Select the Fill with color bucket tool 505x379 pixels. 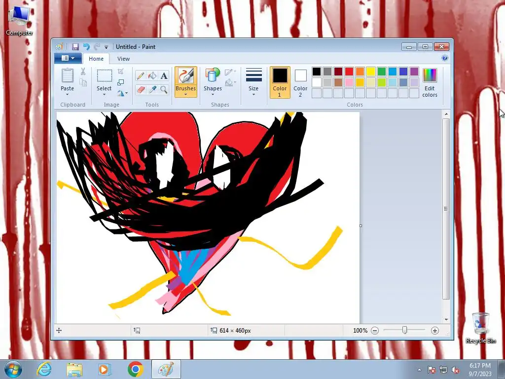click(x=152, y=76)
